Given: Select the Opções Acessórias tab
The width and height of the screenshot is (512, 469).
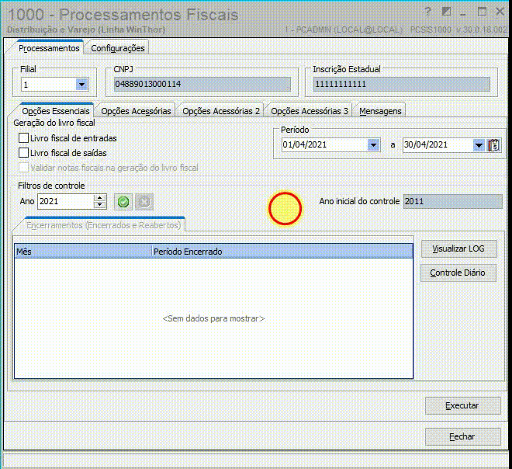Looking at the screenshot, I should point(136,111).
